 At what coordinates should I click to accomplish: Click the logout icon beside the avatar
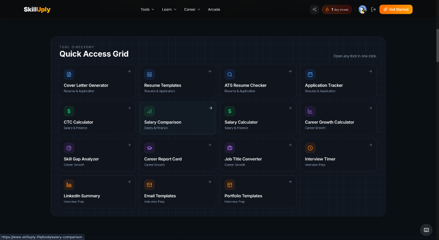tap(373, 9)
